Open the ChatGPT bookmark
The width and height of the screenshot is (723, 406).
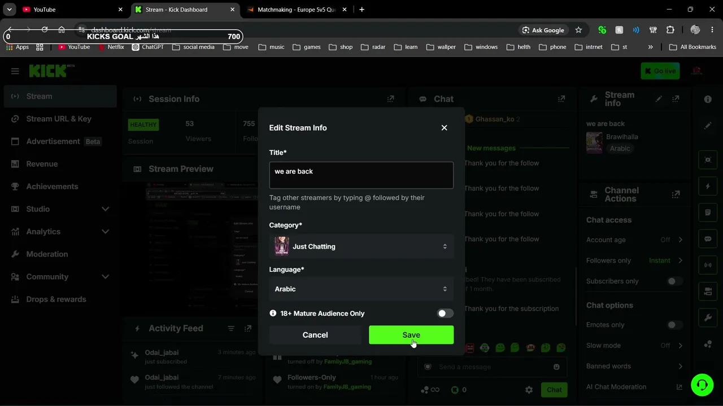coord(147,47)
